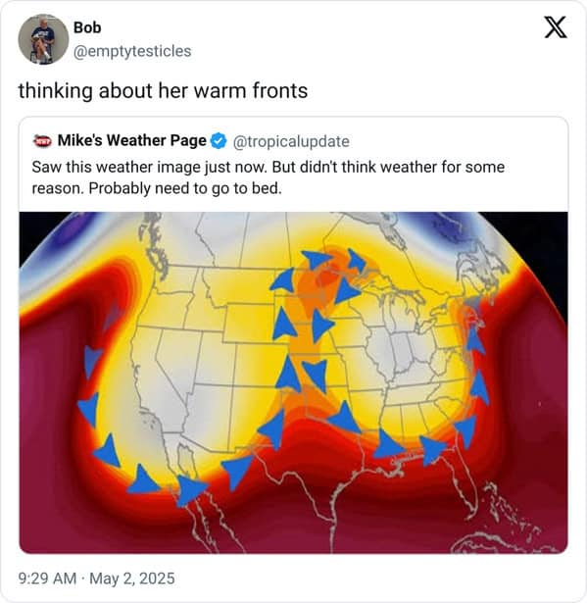Open the weather map image
587x603 pixels.
(x=293, y=382)
